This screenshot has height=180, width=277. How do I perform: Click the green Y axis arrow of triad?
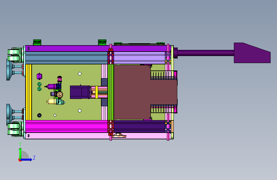(x=20, y=153)
